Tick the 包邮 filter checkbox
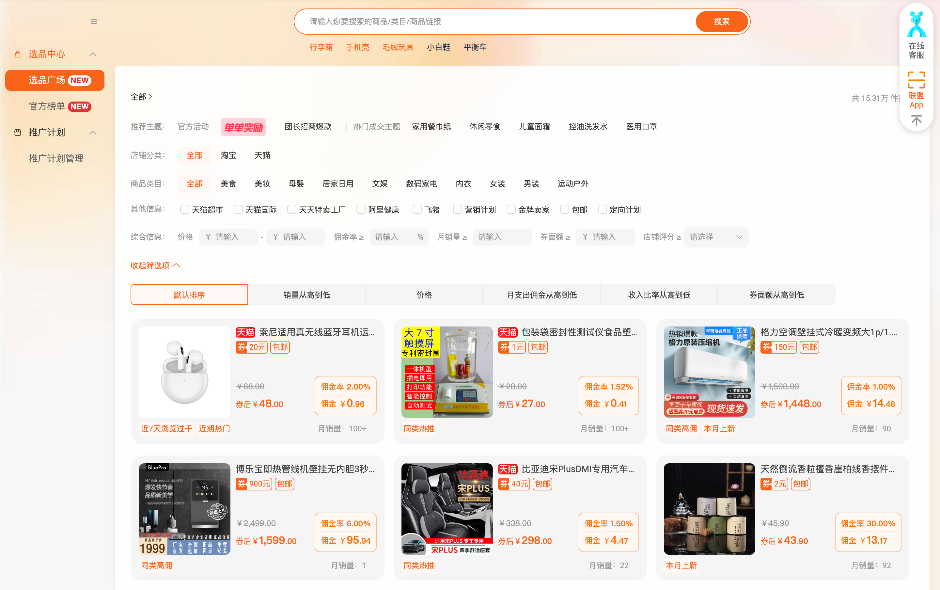 tap(564, 210)
